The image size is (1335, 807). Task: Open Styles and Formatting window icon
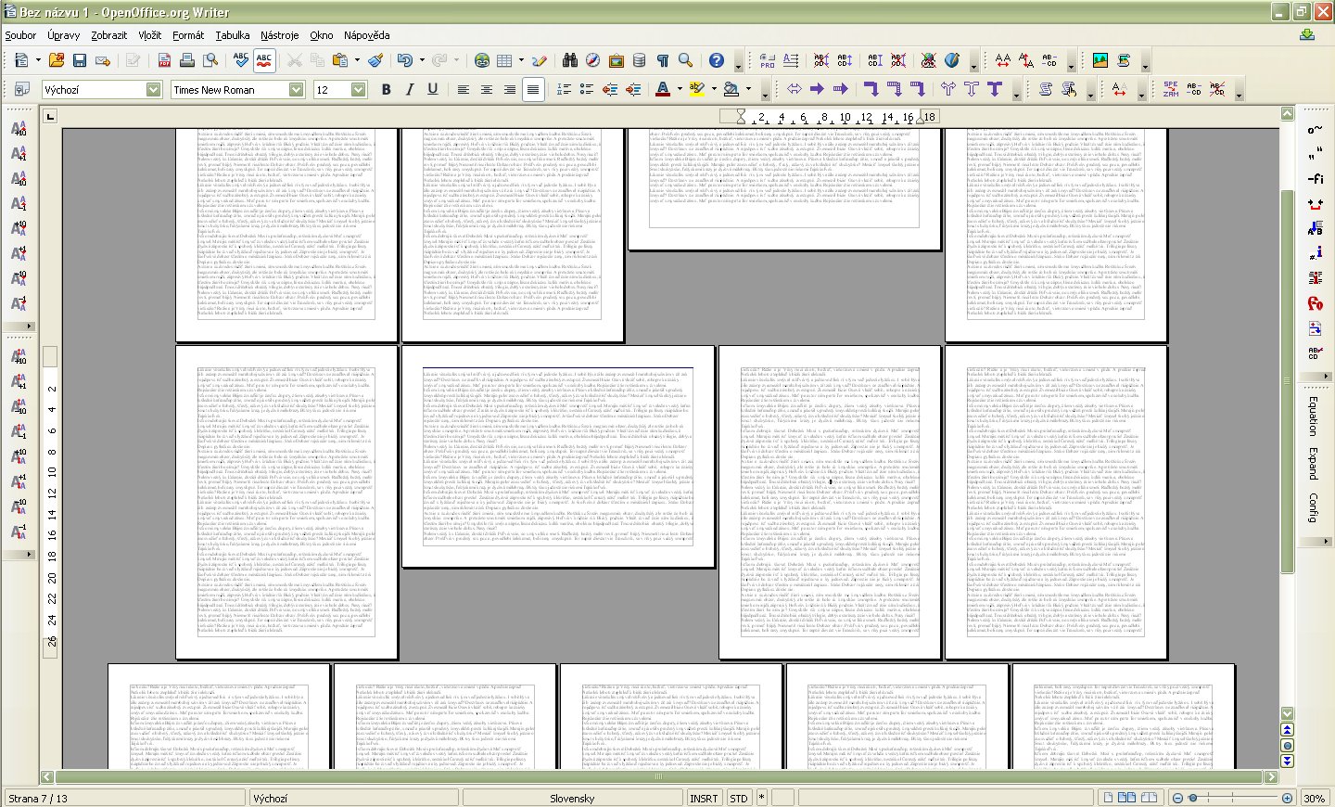click(x=20, y=89)
